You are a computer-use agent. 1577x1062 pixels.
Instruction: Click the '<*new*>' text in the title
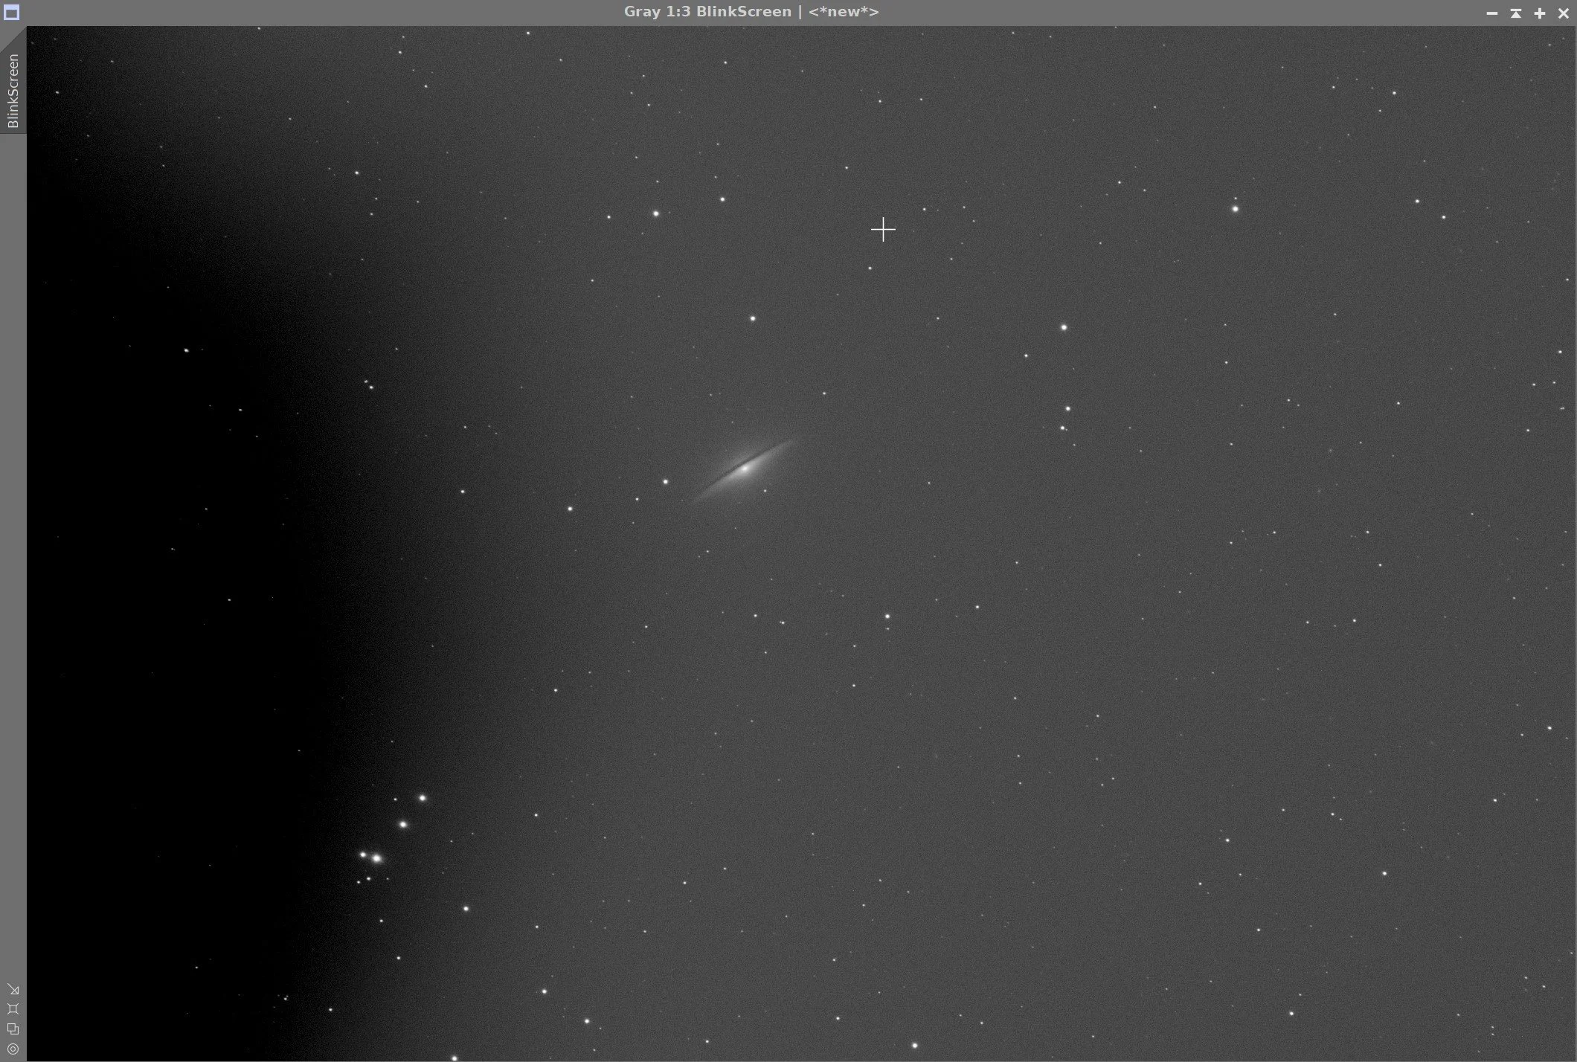click(844, 12)
